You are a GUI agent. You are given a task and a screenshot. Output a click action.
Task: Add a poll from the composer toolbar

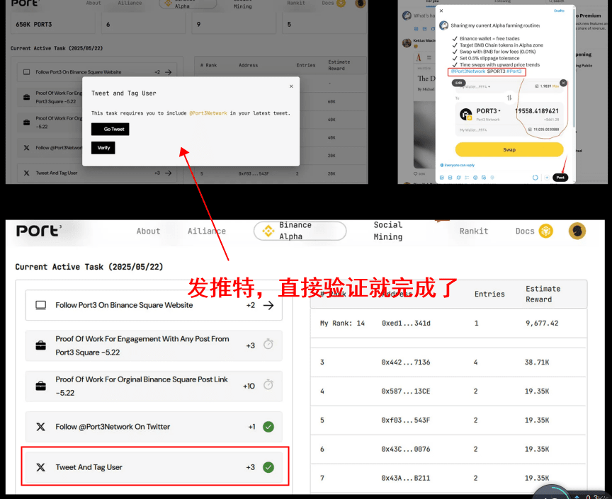coord(467,178)
